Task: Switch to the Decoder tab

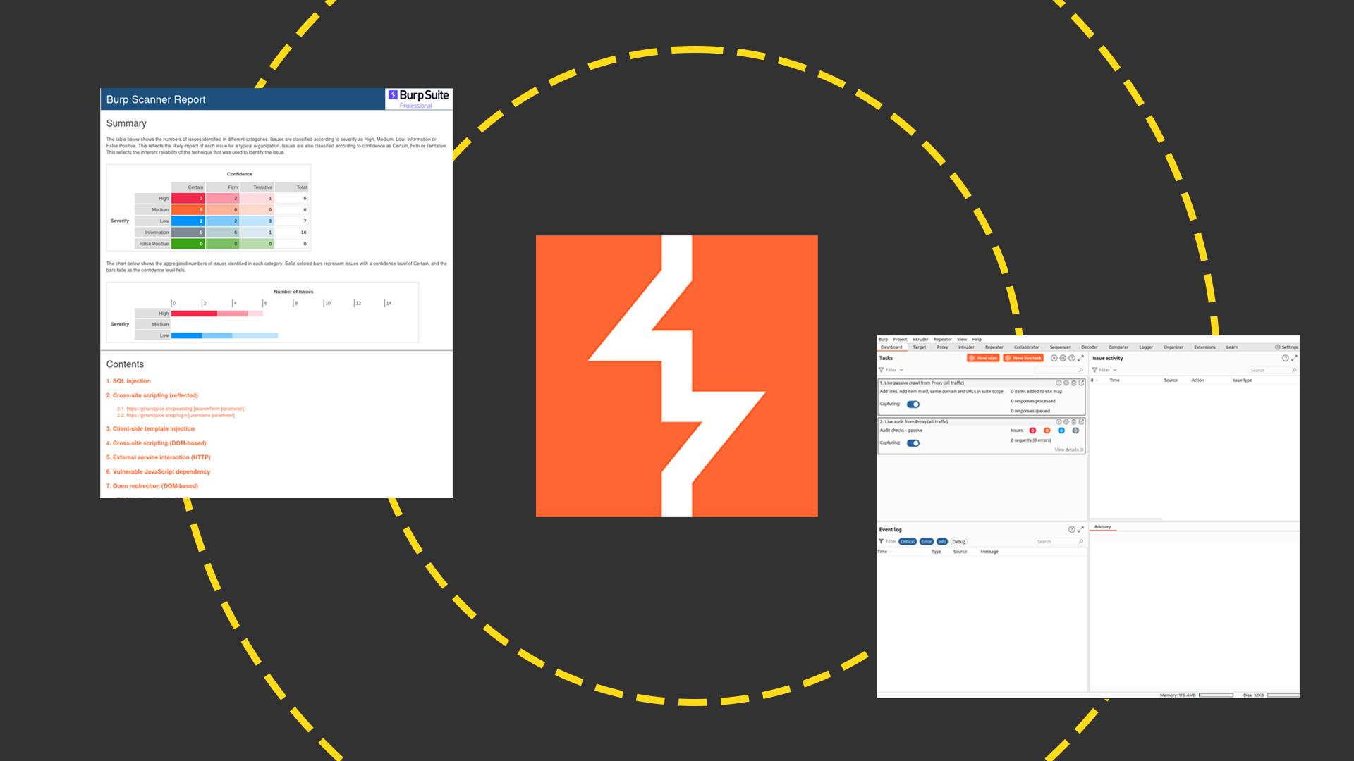Action: (x=1090, y=347)
